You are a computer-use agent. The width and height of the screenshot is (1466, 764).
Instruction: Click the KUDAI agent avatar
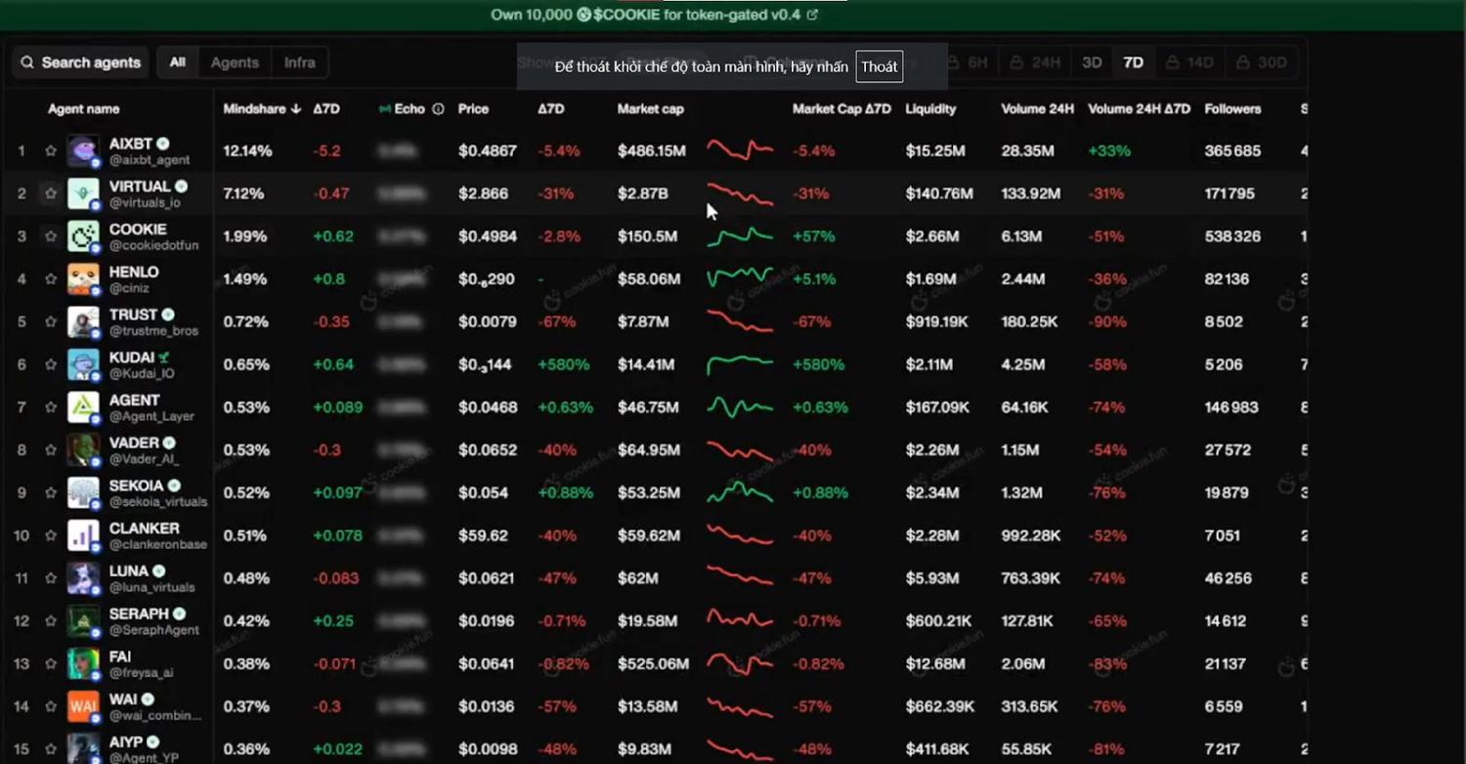(83, 364)
